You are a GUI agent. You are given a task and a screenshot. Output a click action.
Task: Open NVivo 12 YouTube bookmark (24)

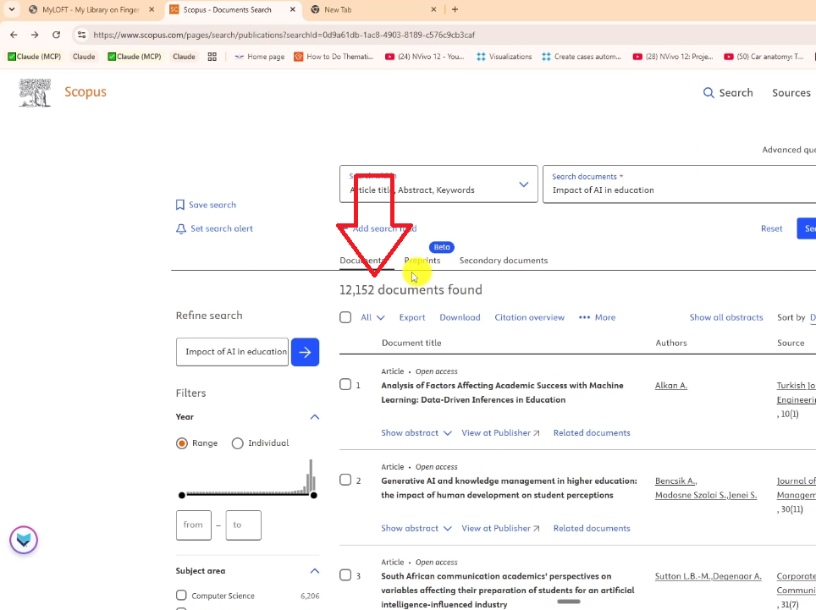point(424,57)
